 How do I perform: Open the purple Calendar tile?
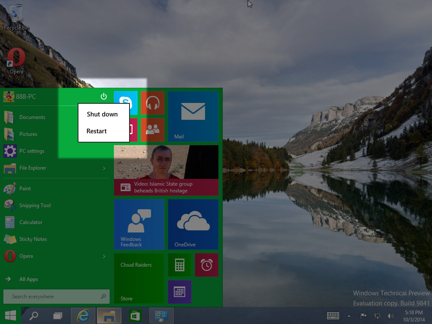(x=180, y=292)
